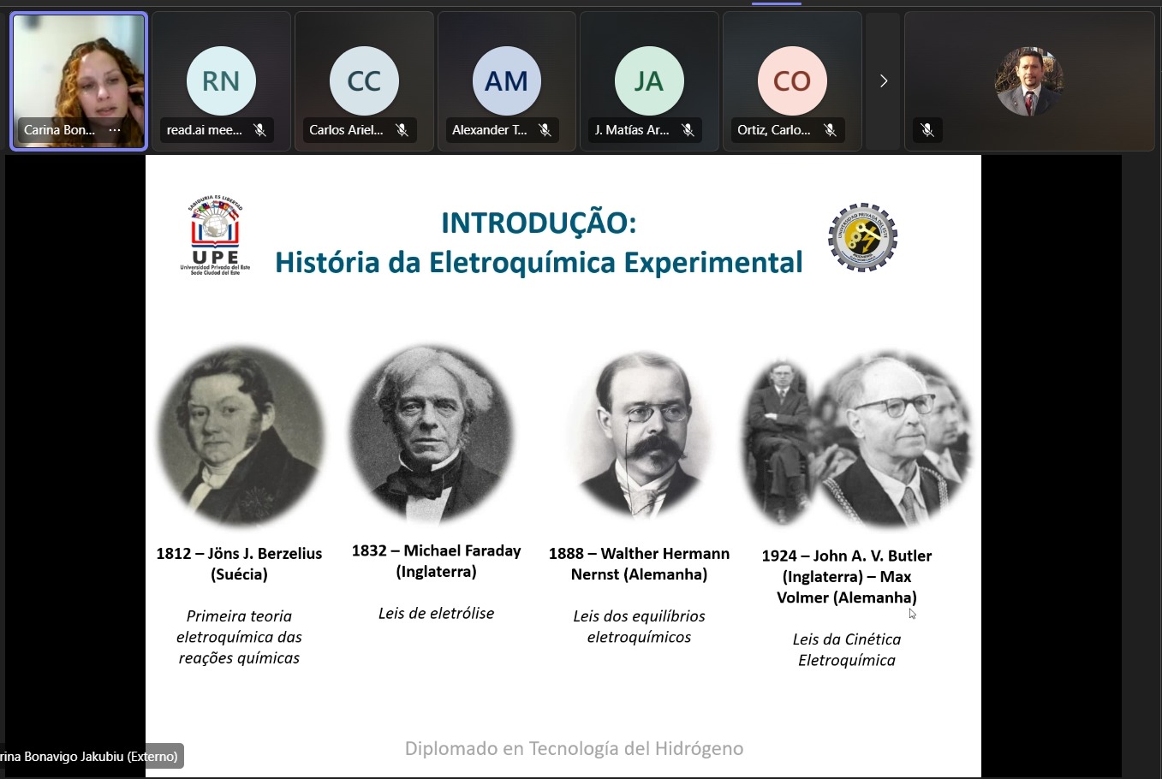Screen dimensions: 1162x779
Task: Show next participants with right chevron
Action: 884,81
